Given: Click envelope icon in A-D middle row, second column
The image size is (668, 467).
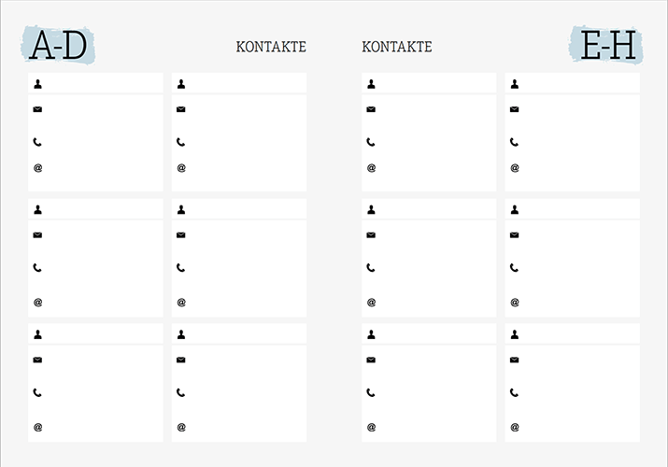Looking at the screenshot, I should click(180, 235).
